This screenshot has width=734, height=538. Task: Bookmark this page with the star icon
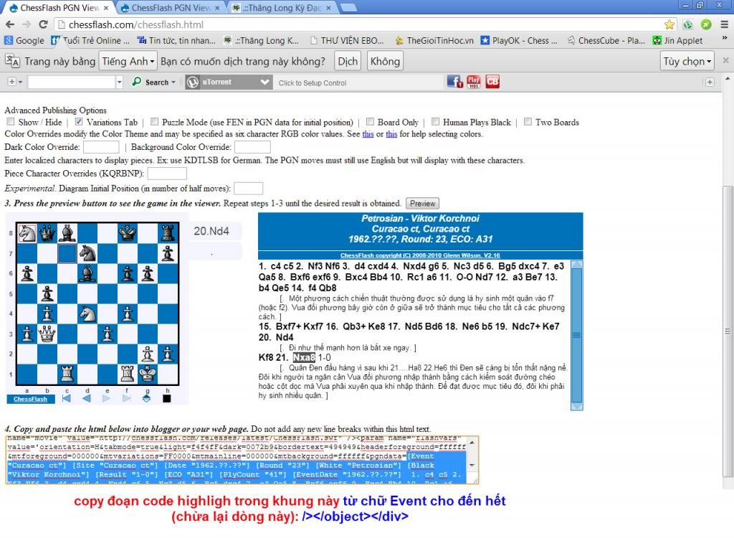point(669,24)
